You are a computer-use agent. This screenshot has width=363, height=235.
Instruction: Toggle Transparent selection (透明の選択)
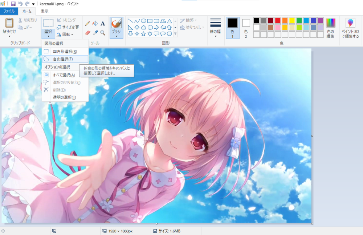click(x=65, y=97)
